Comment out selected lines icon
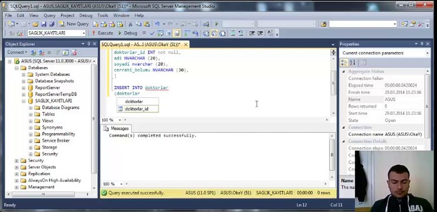The width and height of the screenshot is (437, 212). click(233, 33)
